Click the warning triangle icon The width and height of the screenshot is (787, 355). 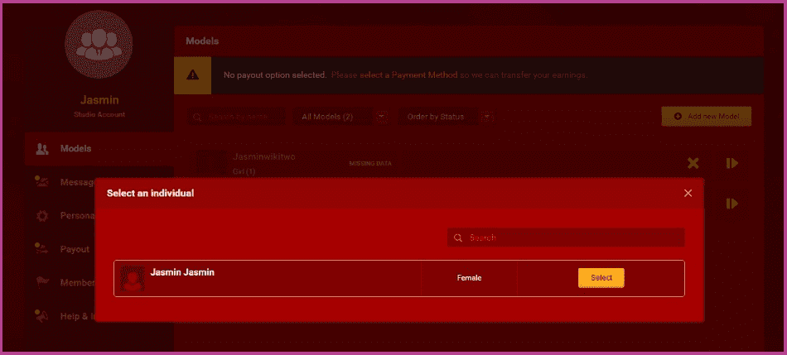192,75
